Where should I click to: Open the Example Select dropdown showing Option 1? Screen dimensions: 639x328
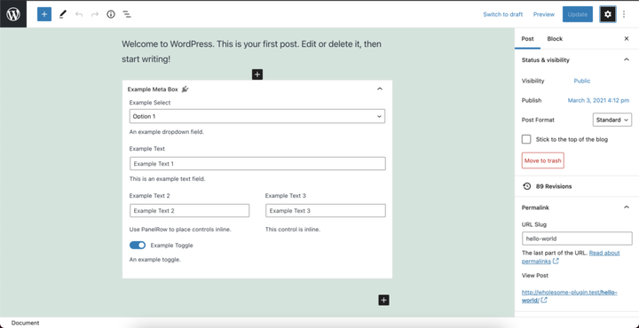click(x=257, y=116)
